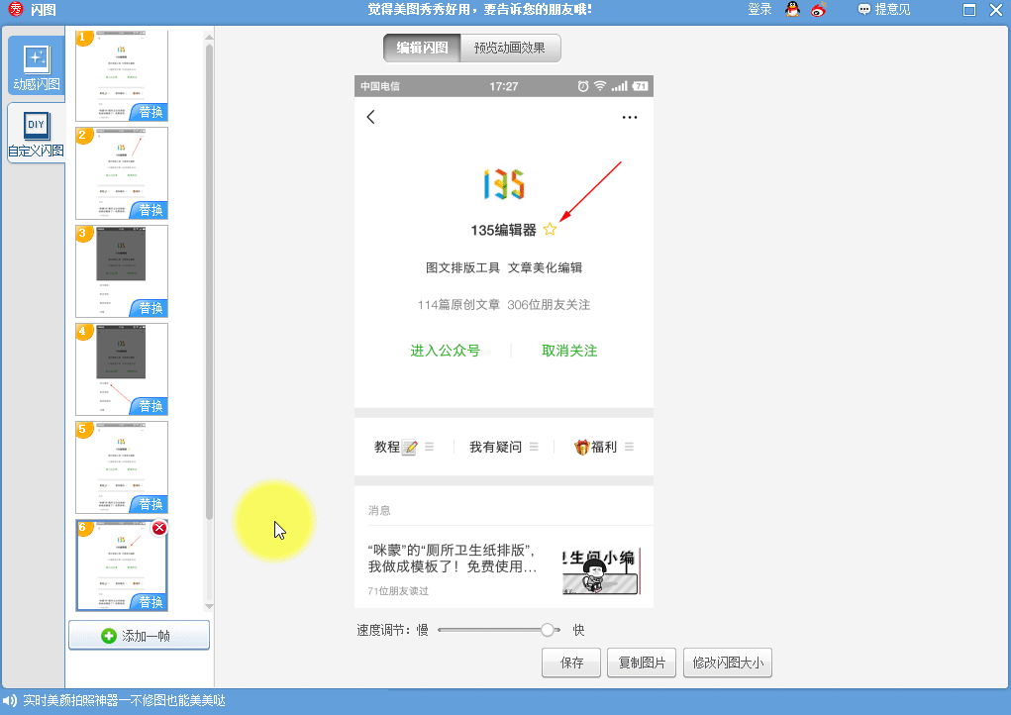The height and width of the screenshot is (715, 1011).
Task: Click the QQ penguin icon
Action: click(792, 10)
